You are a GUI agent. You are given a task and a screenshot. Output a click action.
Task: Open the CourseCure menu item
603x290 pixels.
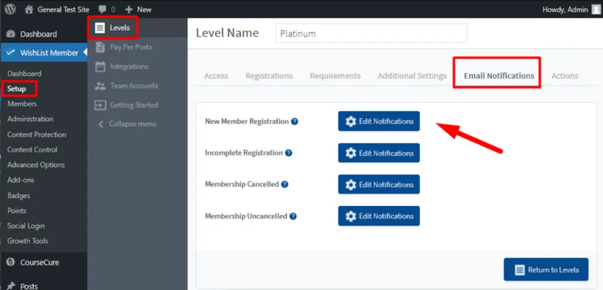[x=39, y=262]
